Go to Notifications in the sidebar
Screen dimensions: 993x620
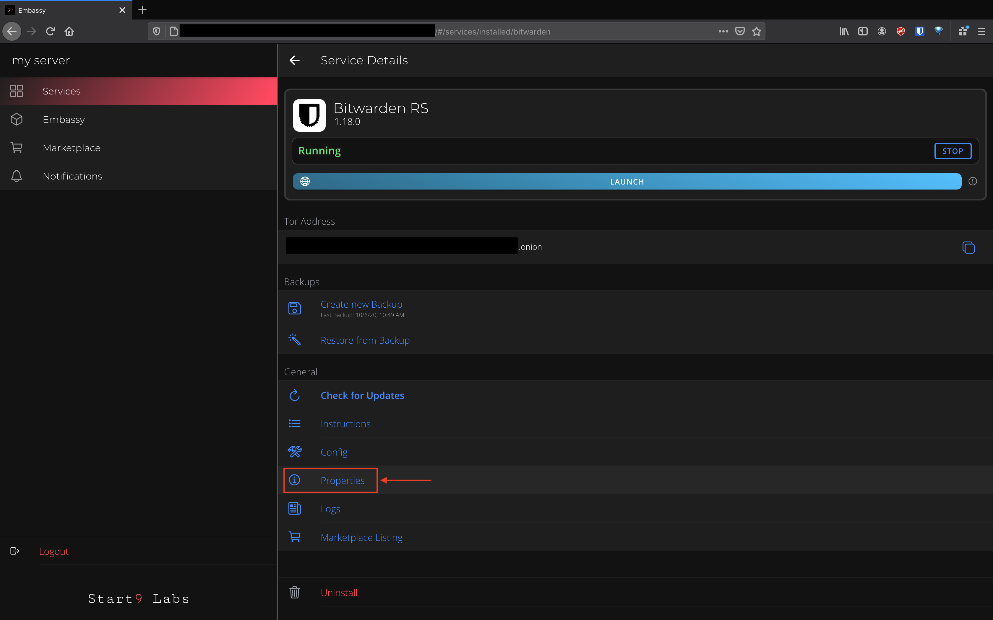72,176
